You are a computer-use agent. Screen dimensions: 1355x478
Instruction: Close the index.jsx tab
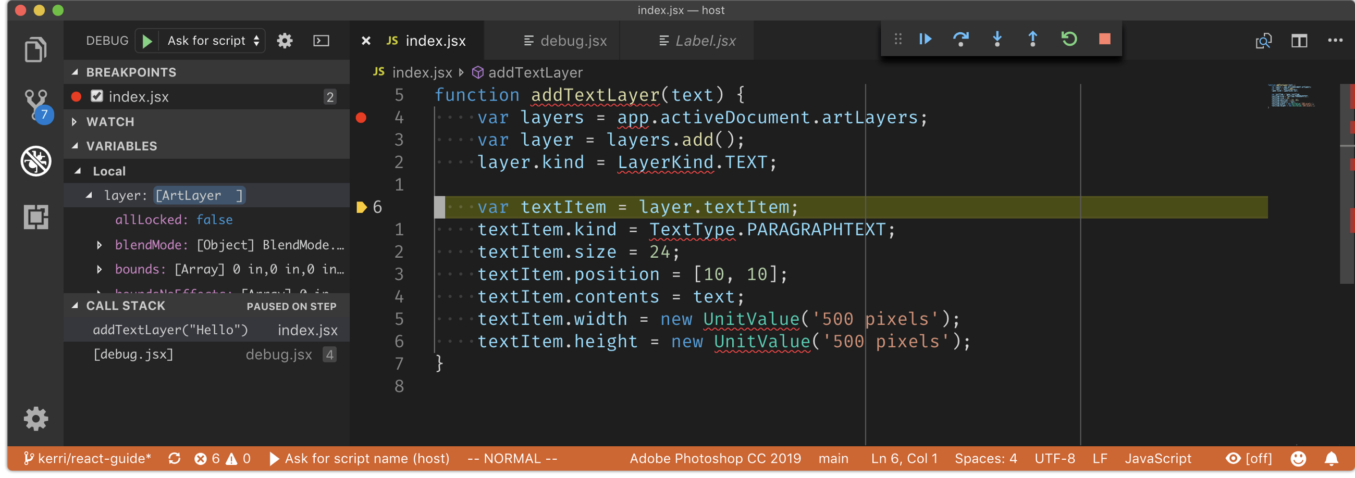366,41
